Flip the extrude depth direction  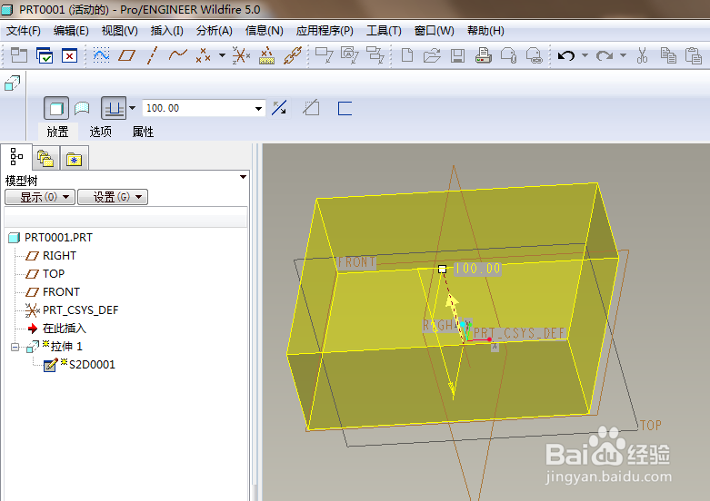click(279, 108)
